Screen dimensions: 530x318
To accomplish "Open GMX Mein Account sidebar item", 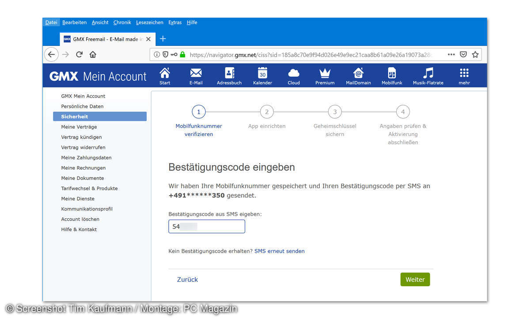I will pos(83,96).
